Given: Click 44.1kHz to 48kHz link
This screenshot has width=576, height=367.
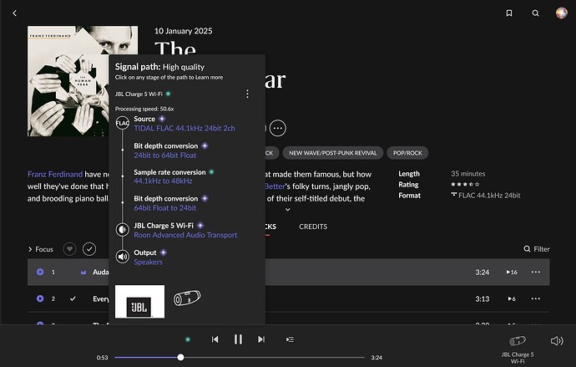Looking at the screenshot, I should click(163, 181).
